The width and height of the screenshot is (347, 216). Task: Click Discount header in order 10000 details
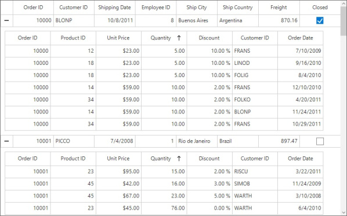coord(209,38)
